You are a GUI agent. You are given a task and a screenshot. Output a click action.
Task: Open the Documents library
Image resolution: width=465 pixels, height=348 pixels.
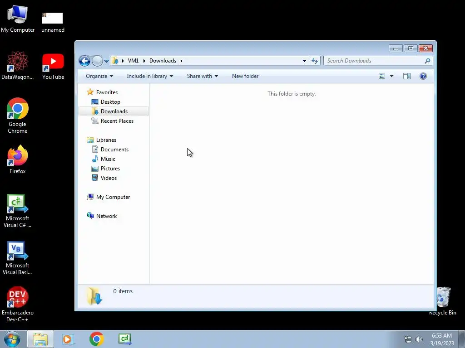tap(114, 150)
